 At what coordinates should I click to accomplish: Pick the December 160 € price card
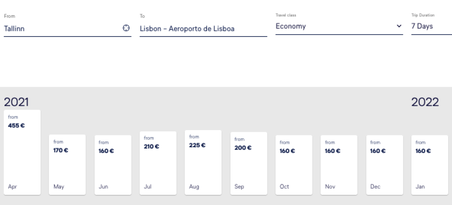[384, 164]
